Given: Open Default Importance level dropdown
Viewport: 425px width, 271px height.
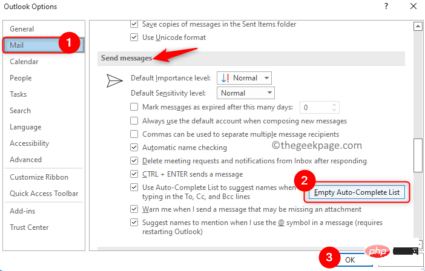Looking at the screenshot, I should click(244, 78).
